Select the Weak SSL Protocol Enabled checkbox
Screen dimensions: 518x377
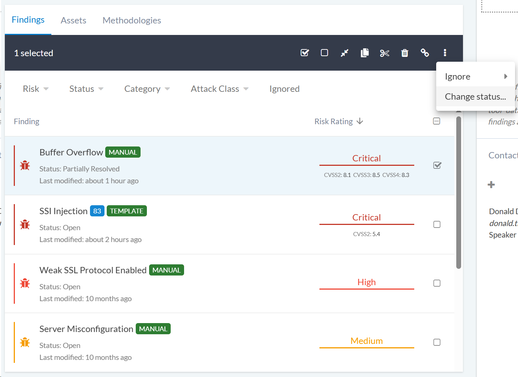click(437, 283)
